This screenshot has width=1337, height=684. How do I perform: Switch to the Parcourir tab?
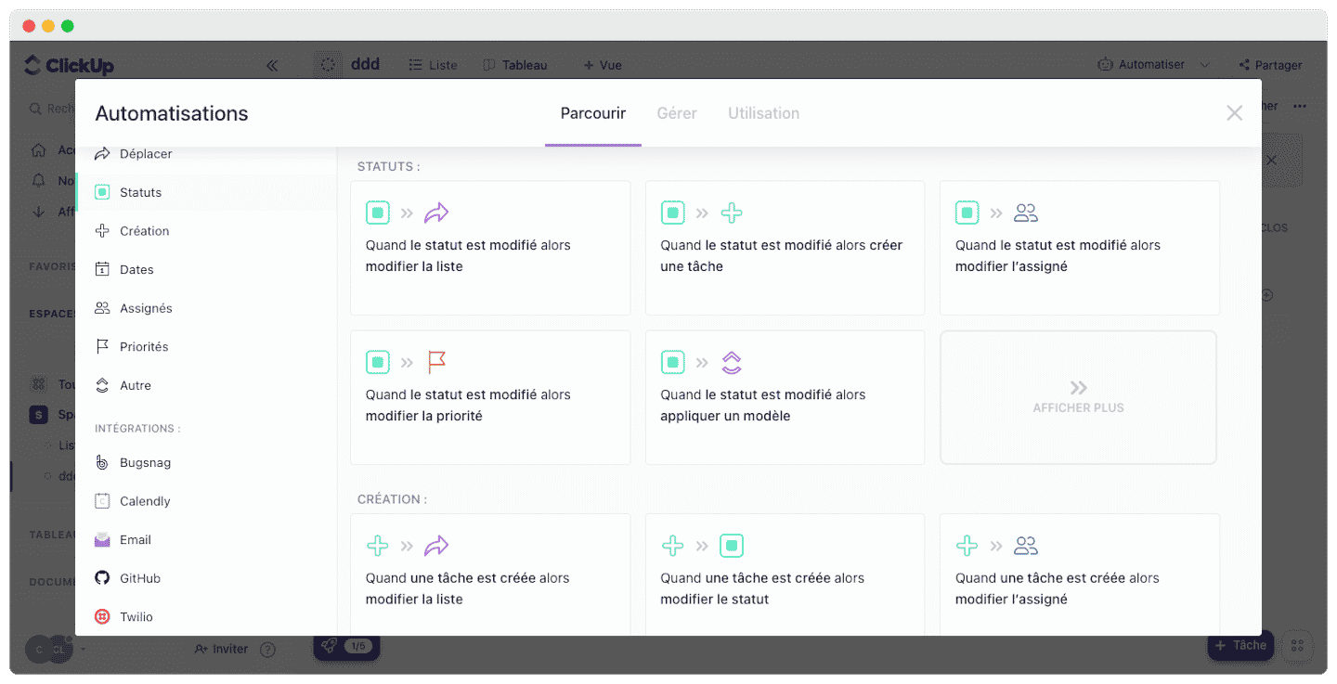pyautogui.click(x=593, y=113)
